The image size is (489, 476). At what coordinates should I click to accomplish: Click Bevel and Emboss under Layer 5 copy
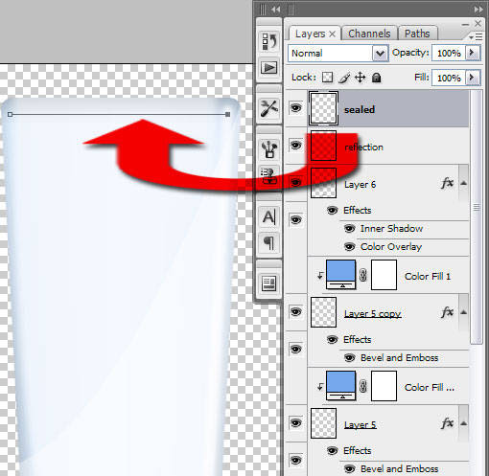(x=399, y=358)
